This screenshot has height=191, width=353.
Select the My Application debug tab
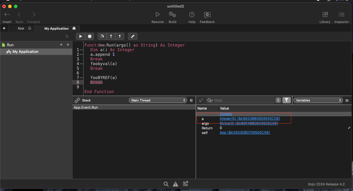coord(57,28)
